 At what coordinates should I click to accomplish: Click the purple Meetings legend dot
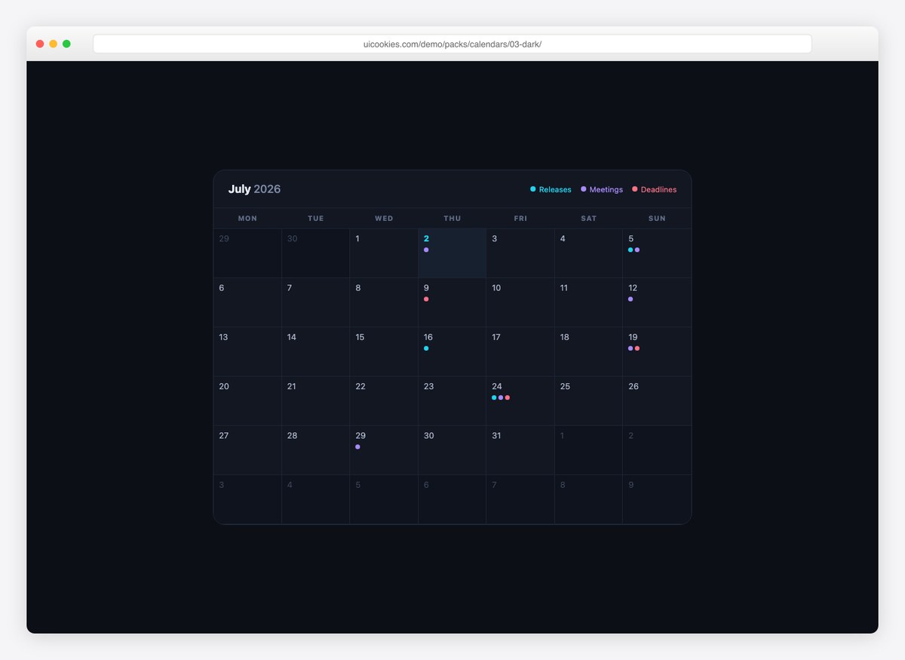click(584, 189)
